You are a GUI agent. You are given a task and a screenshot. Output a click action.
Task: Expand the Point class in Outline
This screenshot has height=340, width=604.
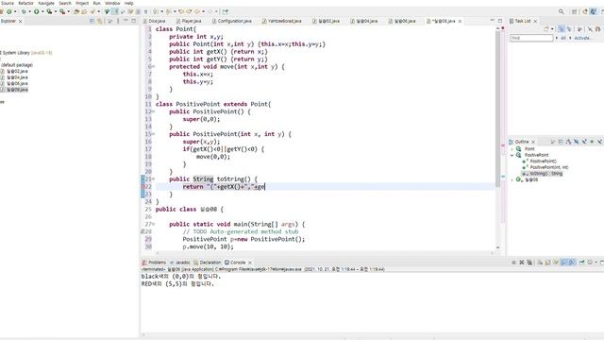coord(512,149)
